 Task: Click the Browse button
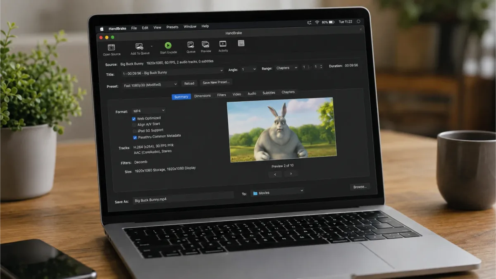coord(360,187)
